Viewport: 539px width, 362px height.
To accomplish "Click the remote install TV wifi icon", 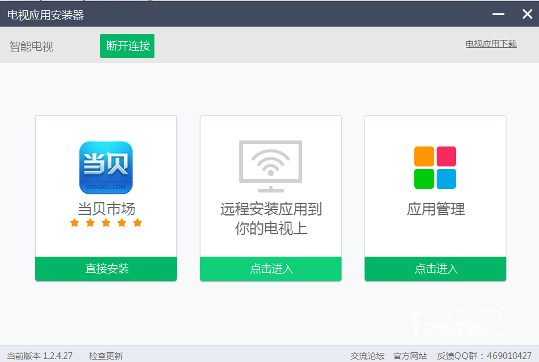I will [x=271, y=166].
